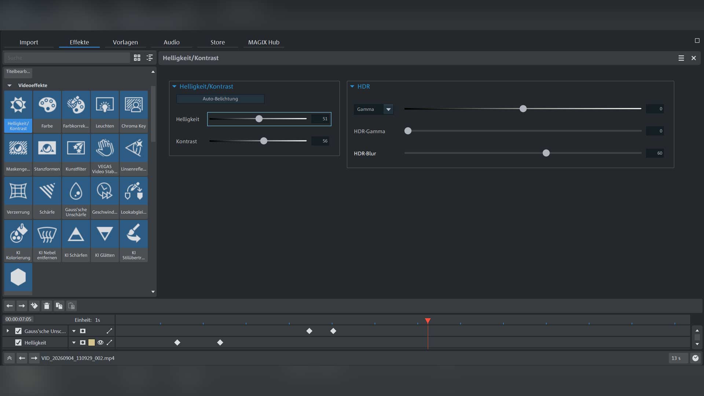This screenshot has width=704, height=396.
Task: Open dropdown arrow on Helligkeit row
Action: point(74,342)
